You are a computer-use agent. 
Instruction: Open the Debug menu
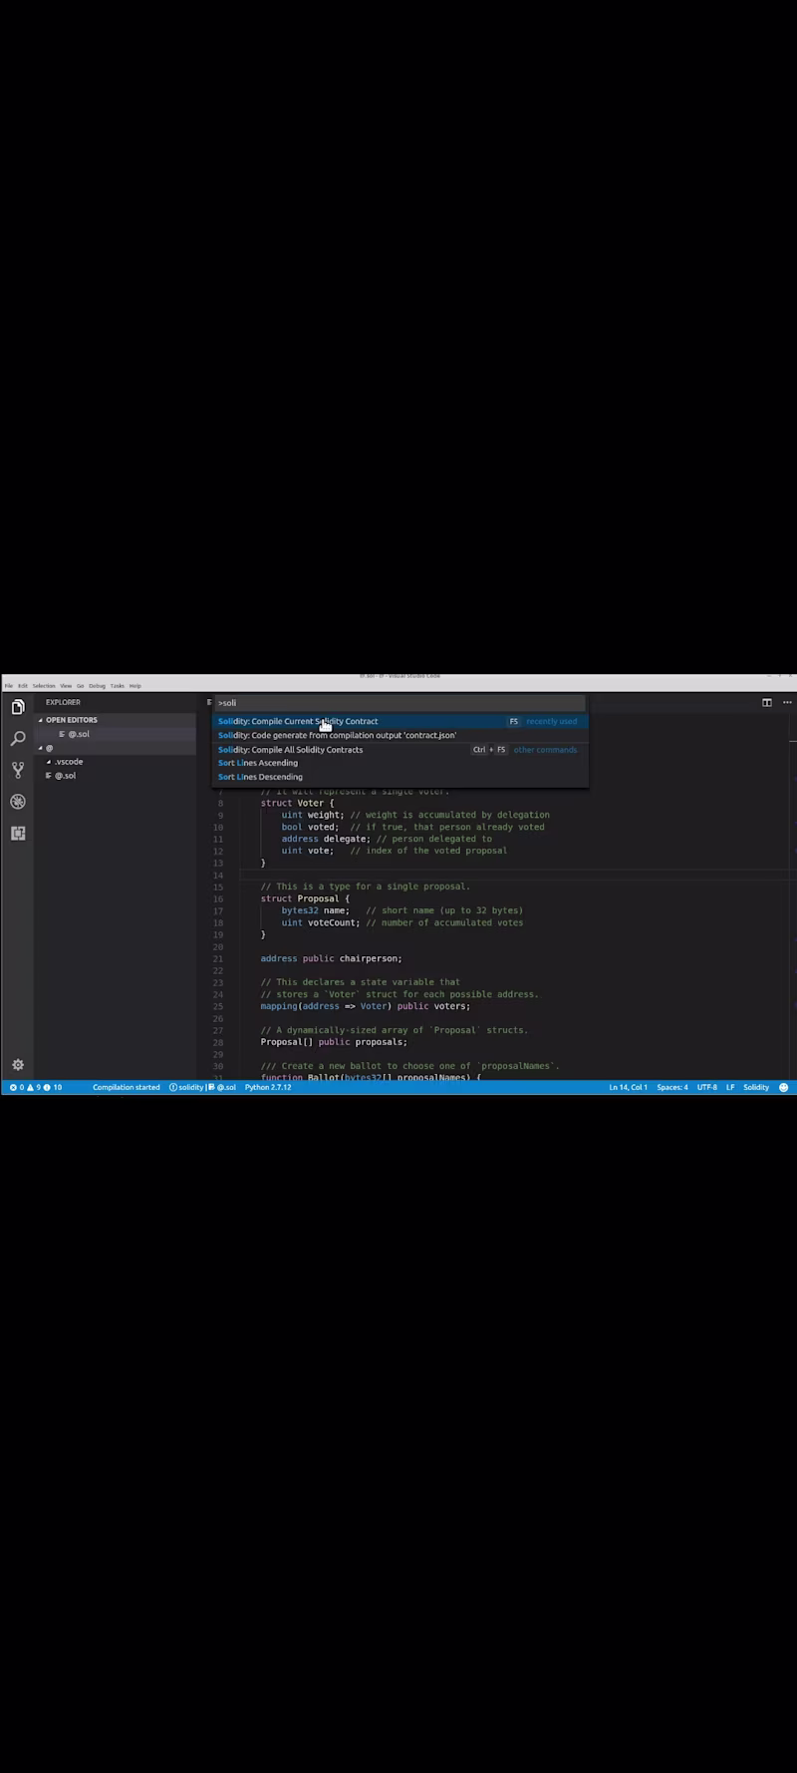tap(97, 686)
